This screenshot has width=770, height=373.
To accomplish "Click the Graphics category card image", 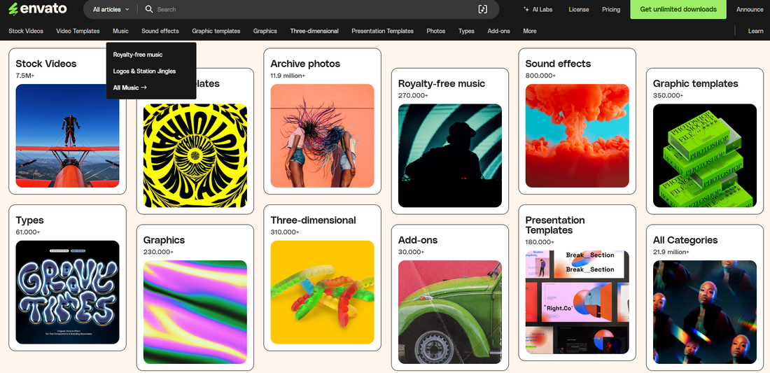I will click(x=195, y=312).
